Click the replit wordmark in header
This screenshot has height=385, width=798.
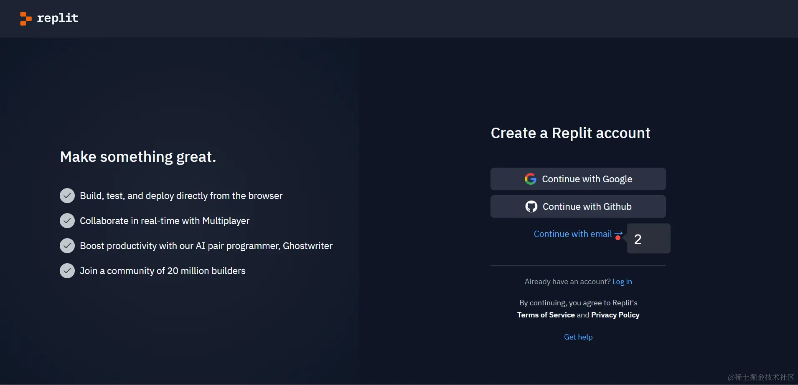tap(58, 18)
